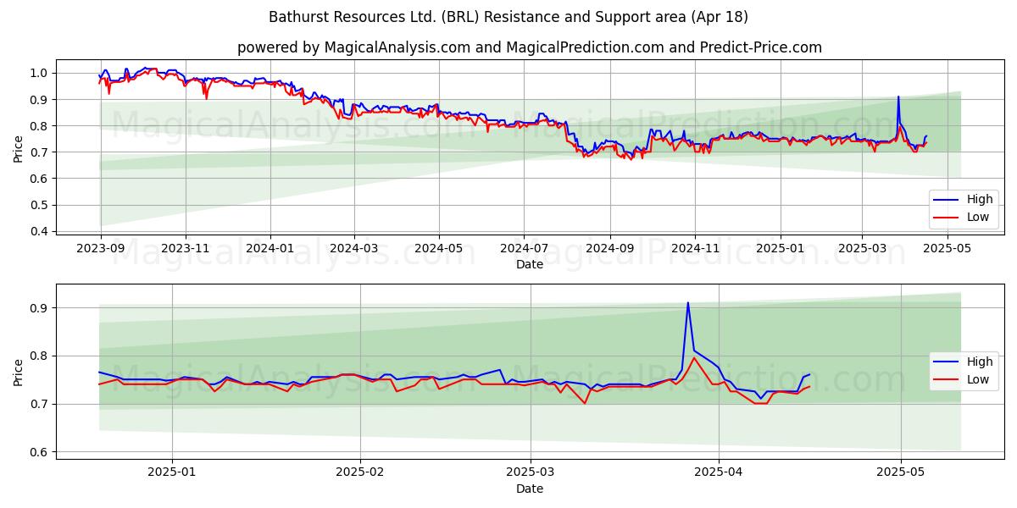Click the '2024-05' x-axis label in the top chart
Viewport: 1017px width, 508px height.
pos(438,249)
